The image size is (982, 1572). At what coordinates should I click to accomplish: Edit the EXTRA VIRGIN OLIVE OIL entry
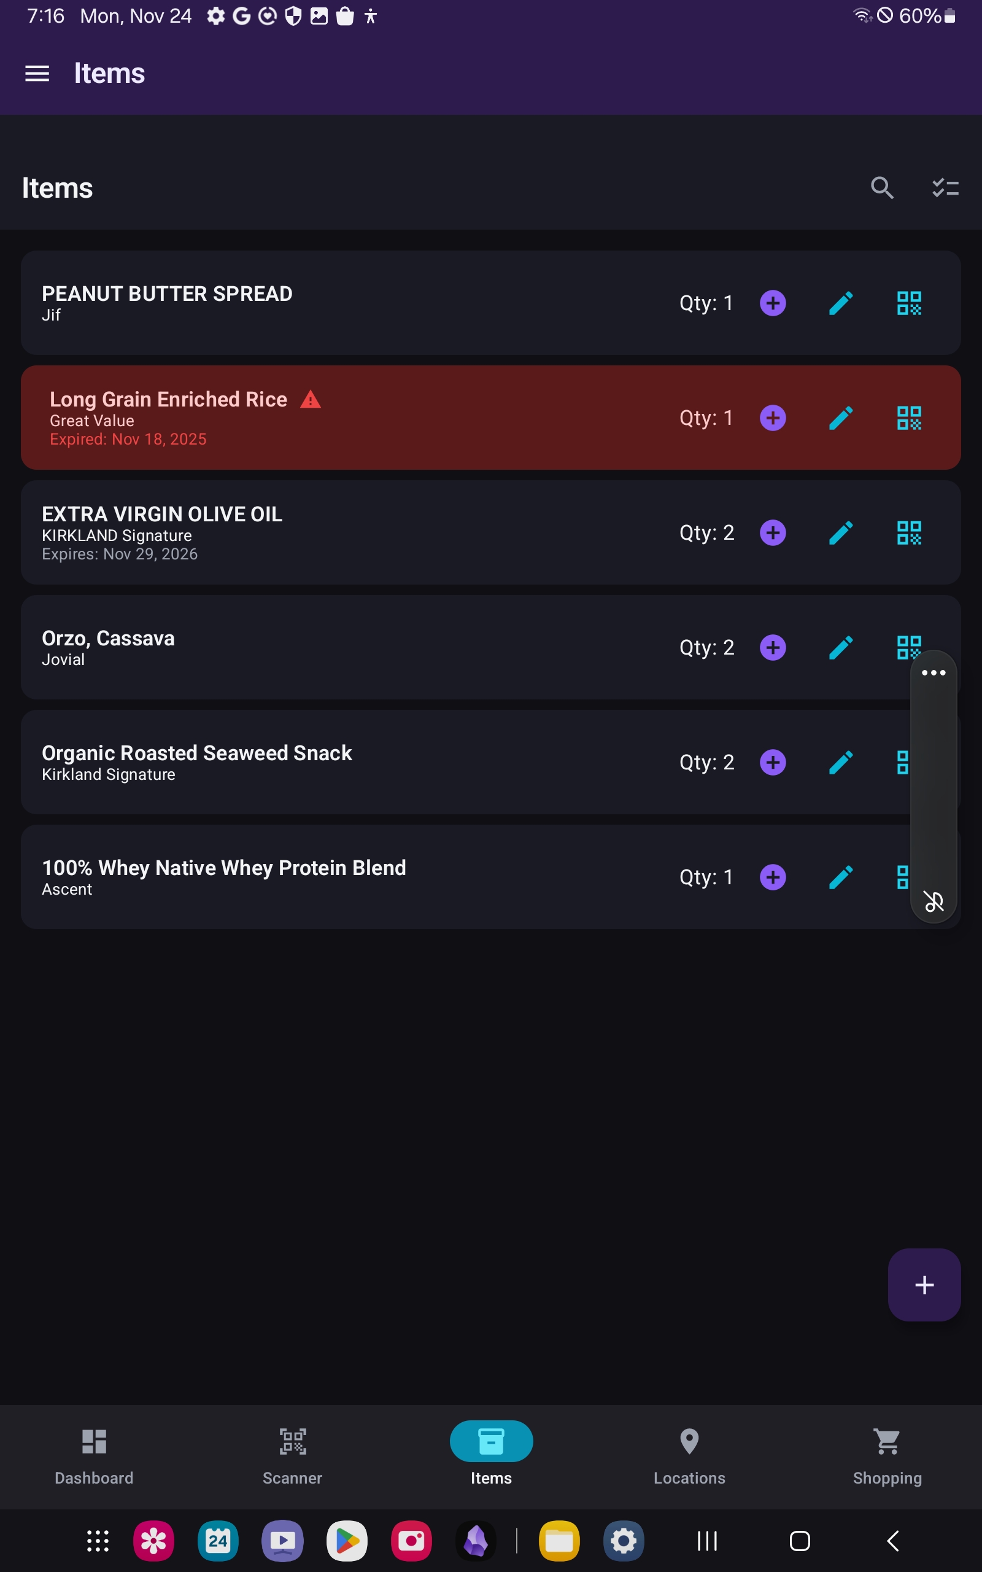[840, 532]
